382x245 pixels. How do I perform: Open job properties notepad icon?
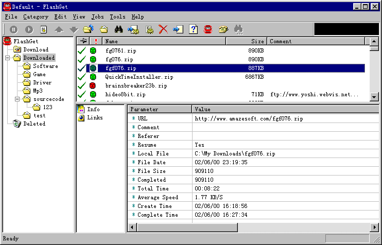(x=44, y=29)
